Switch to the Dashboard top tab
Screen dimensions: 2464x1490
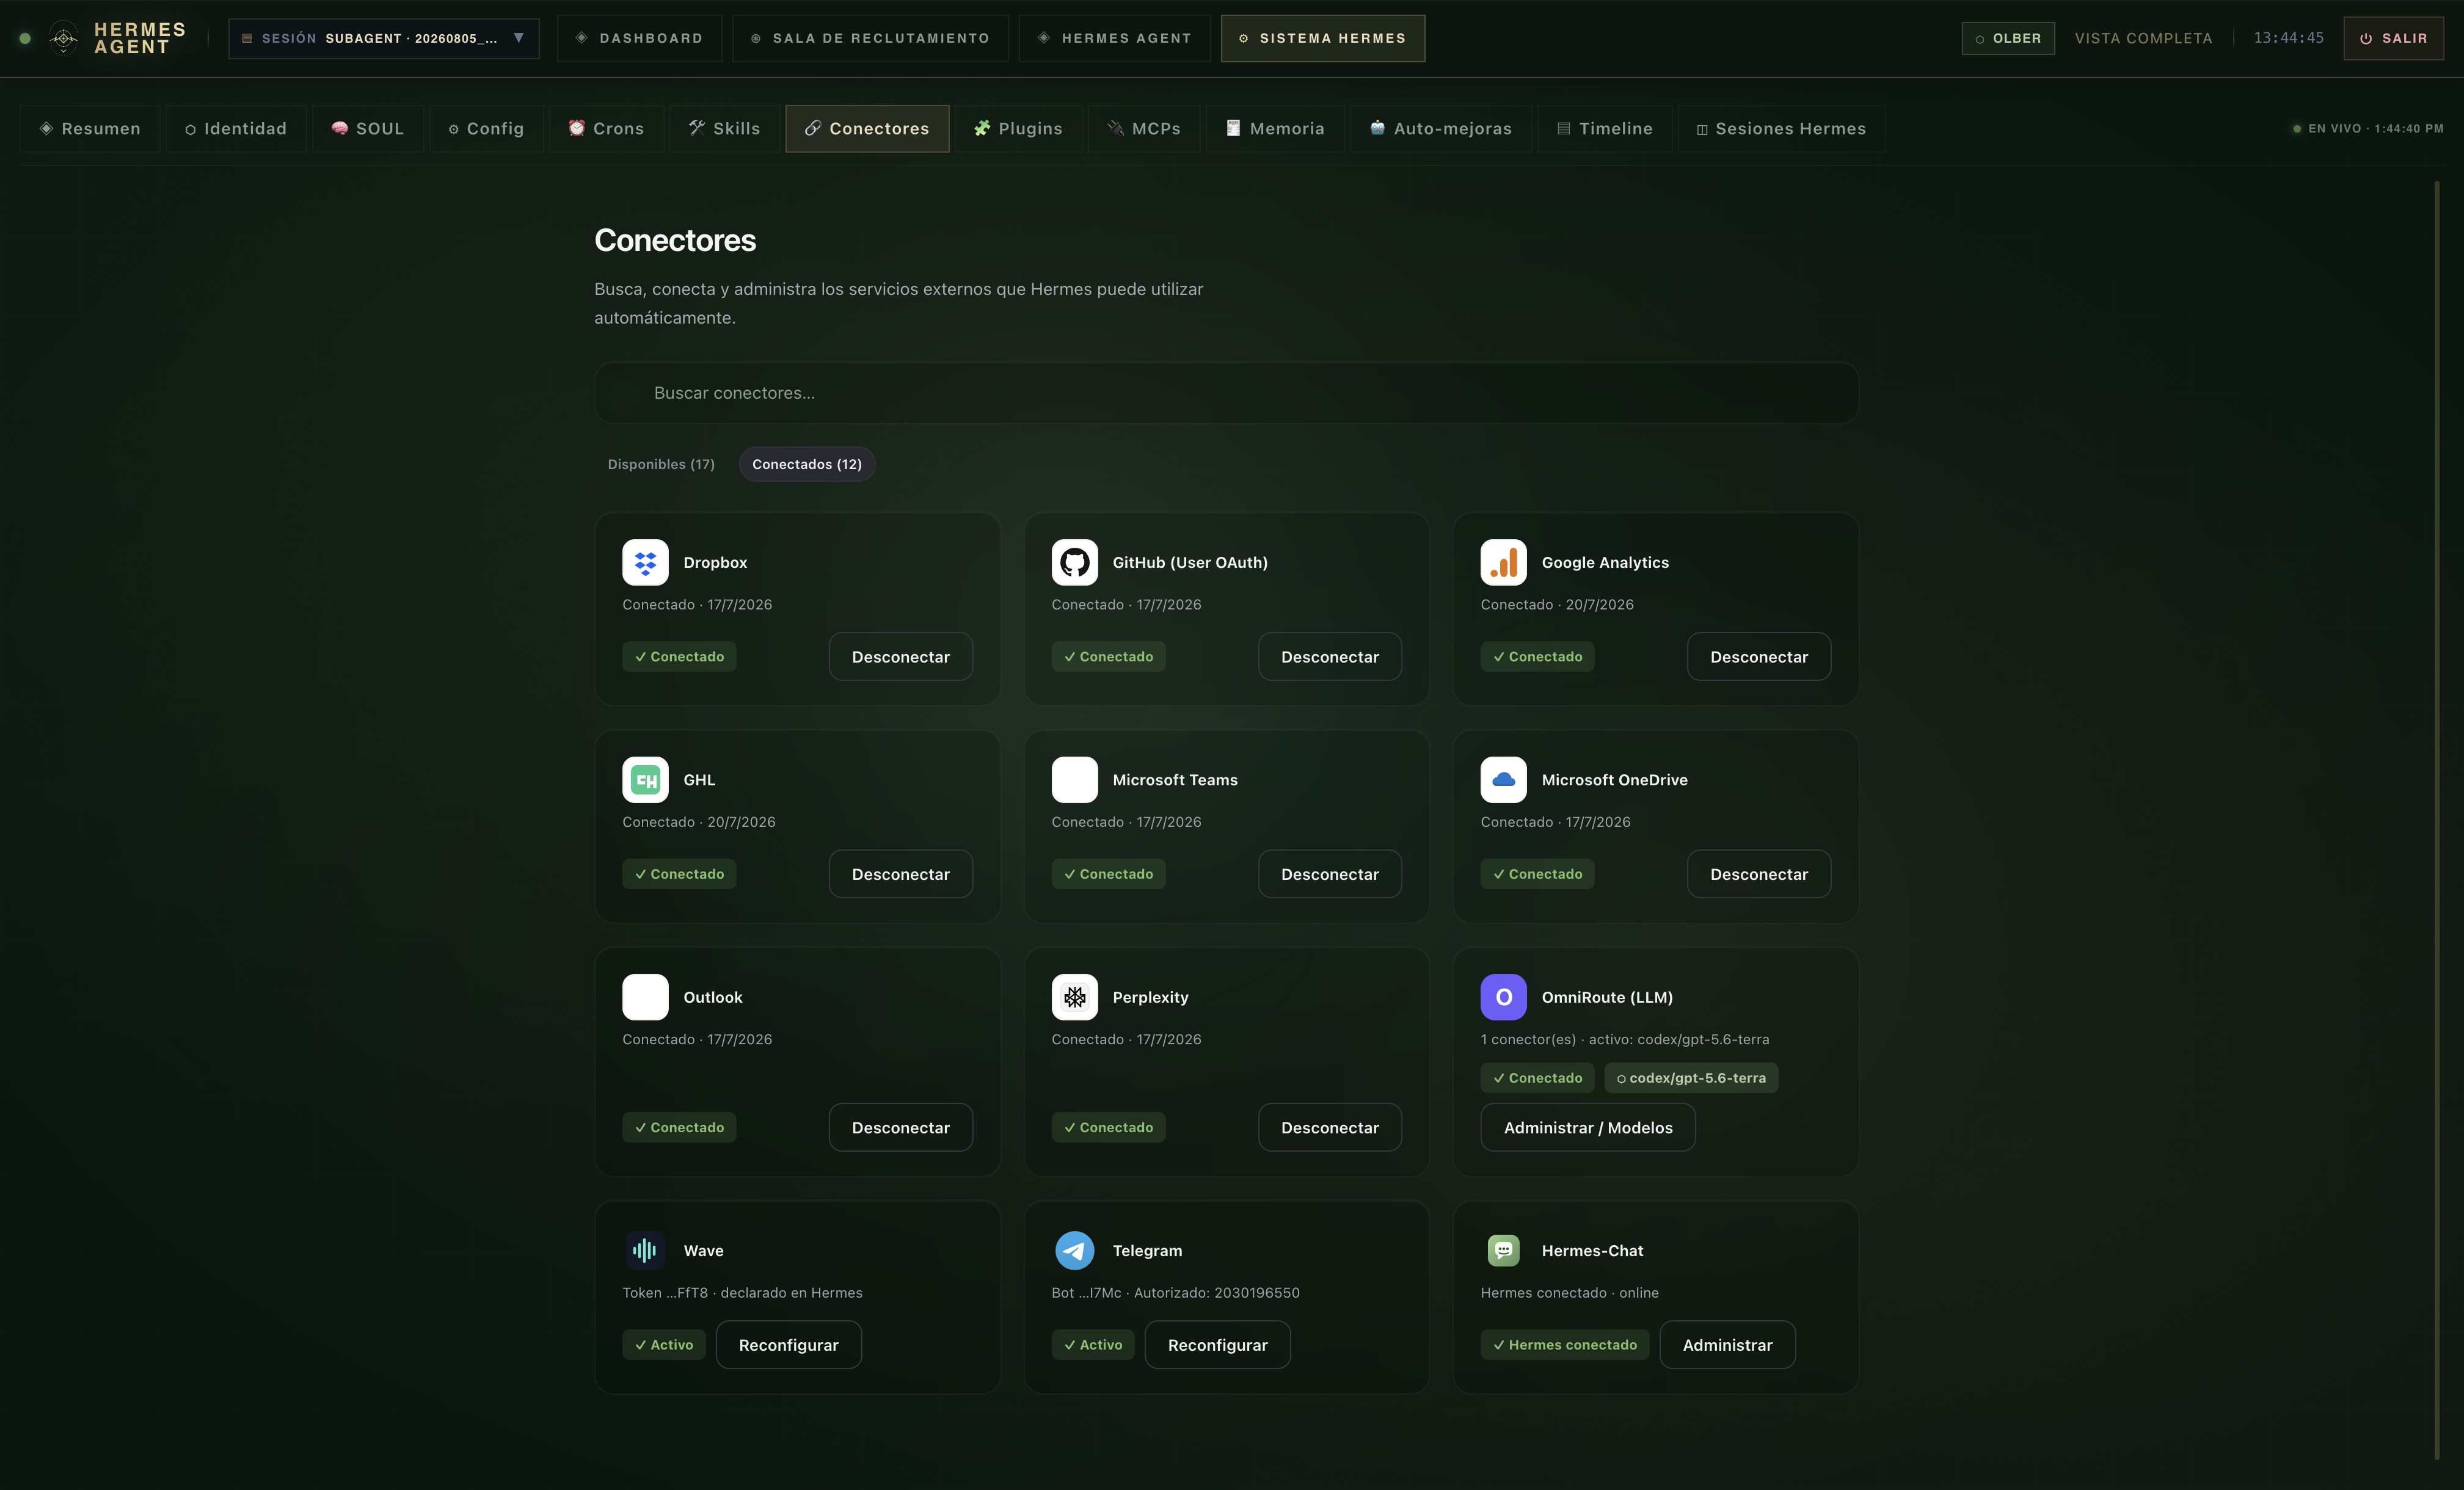pos(639,38)
